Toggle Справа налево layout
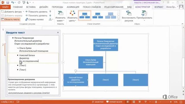185x104 pixels. [35, 19]
